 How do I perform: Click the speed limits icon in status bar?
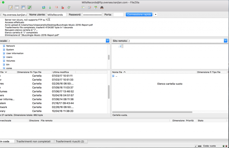[200, 146]
